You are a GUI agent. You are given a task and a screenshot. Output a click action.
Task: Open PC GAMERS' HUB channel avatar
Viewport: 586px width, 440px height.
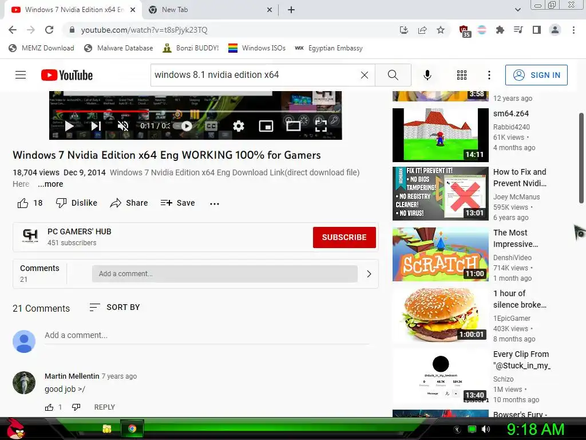pos(30,236)
